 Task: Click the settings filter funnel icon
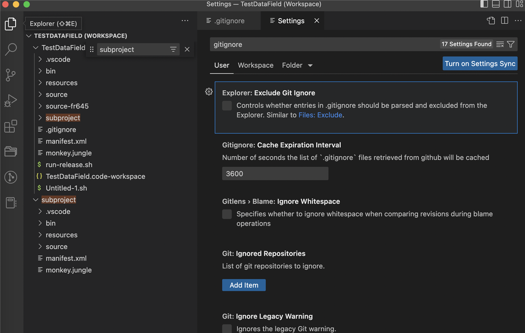511,44
